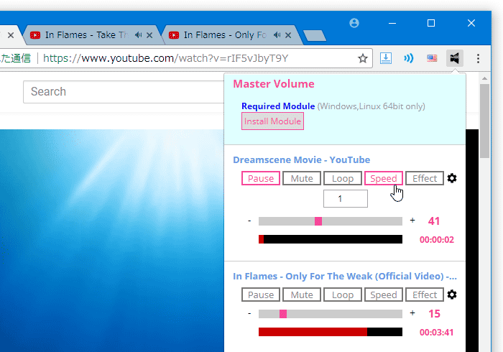Screen dimensions: 503x352
Task: Toggle Loop for Dreamscene Movie
Action: (343, 178)
